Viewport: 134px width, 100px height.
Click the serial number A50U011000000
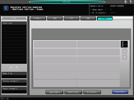(x=117, y=6)
